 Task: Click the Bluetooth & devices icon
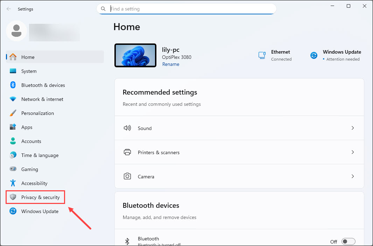click(13, 85)
